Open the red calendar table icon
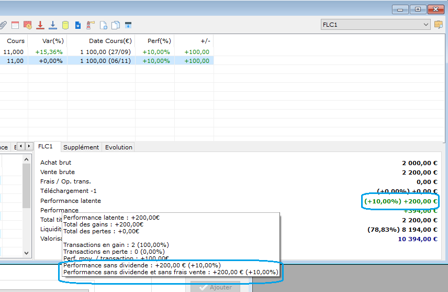The image size is (448, 292). click(x=15, y=25)
